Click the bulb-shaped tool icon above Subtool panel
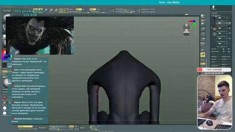The height and width of the screenshot is (132, 235). (x=213, y=7)
